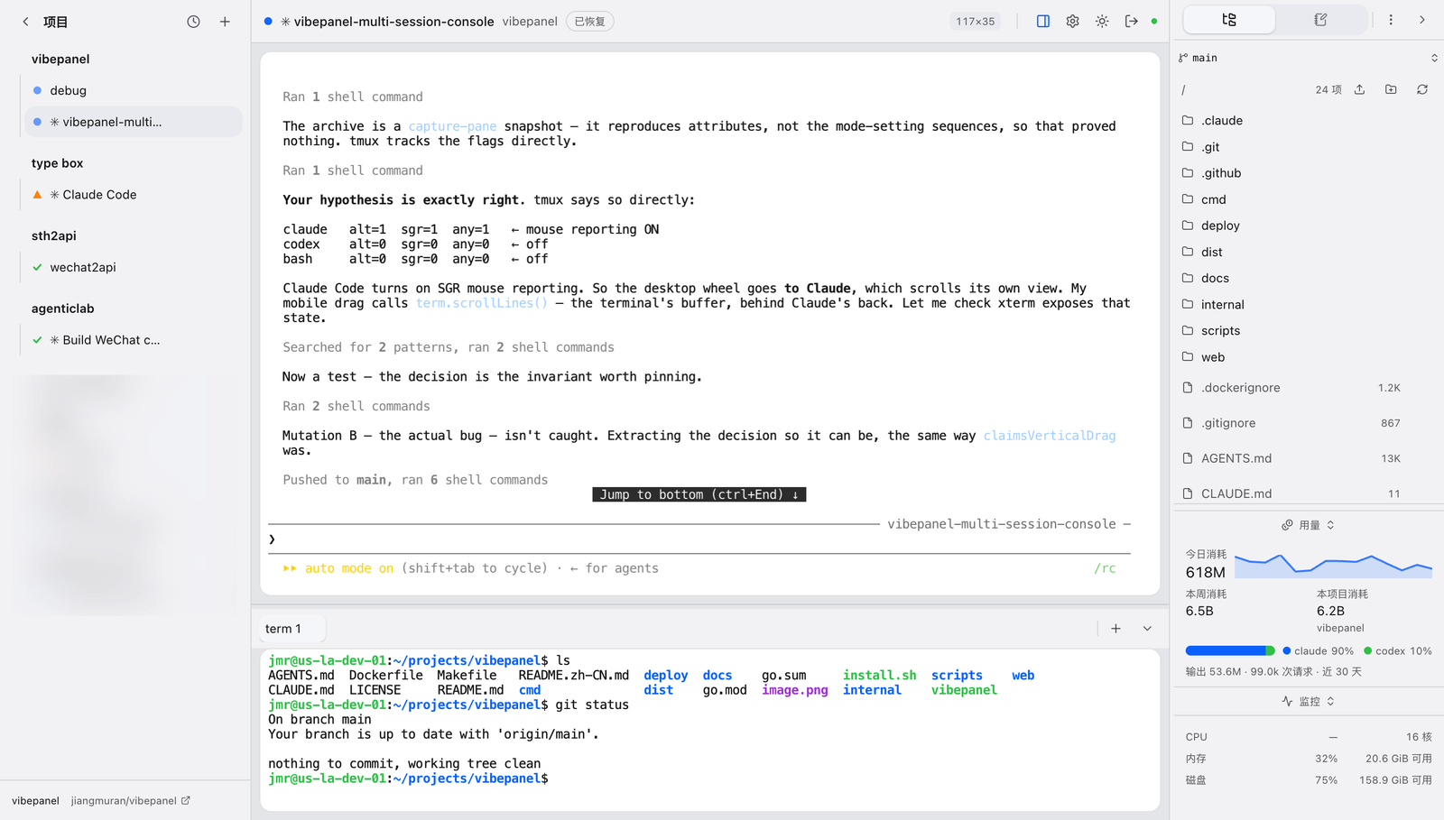The height and width of the screenshot is (820, 1444).
Task: Expand the 监控 monitor section selector
Action: [x=1309, y=701]
